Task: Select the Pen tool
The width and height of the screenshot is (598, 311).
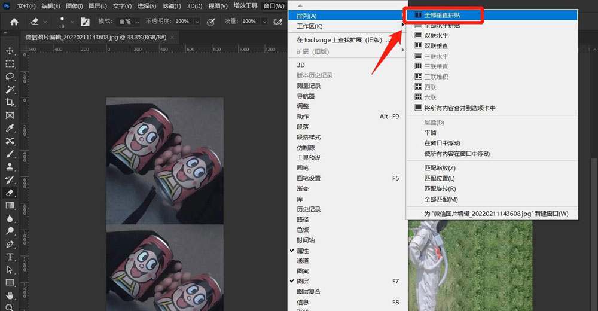Action: pos(10,244)
